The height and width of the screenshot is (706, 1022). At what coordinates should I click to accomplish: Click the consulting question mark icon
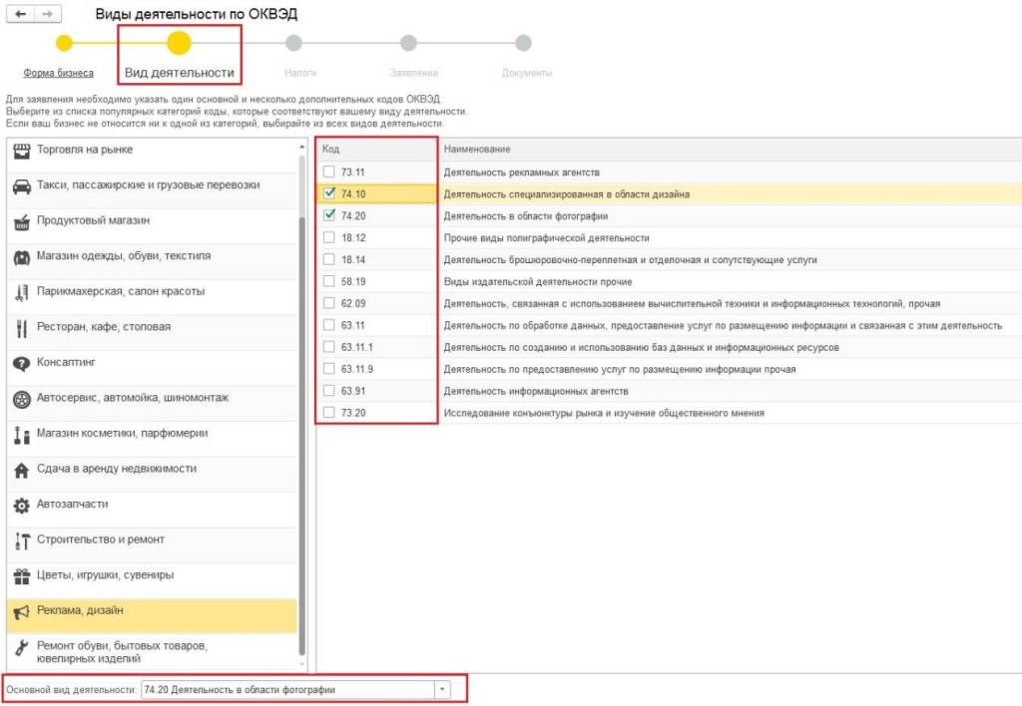click(20, 364)
